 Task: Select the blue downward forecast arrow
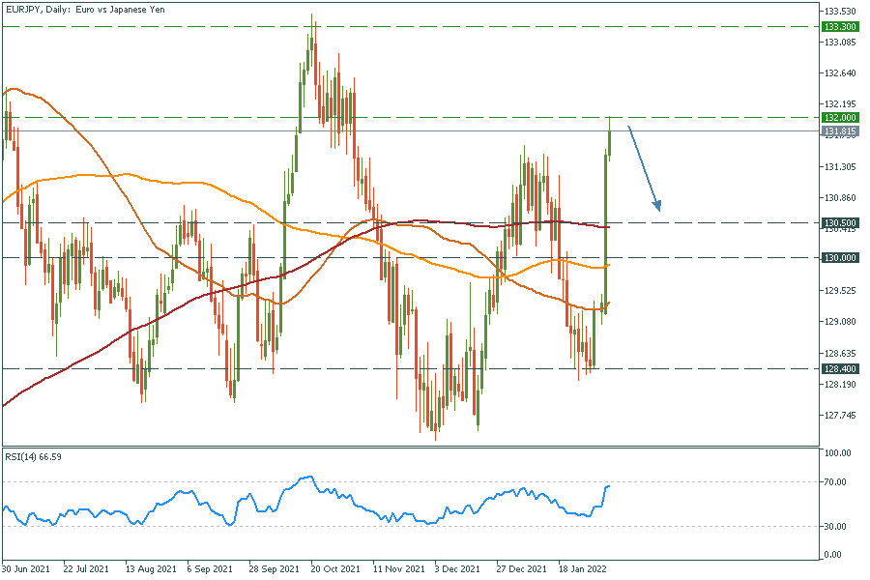[x=645, y=168]
